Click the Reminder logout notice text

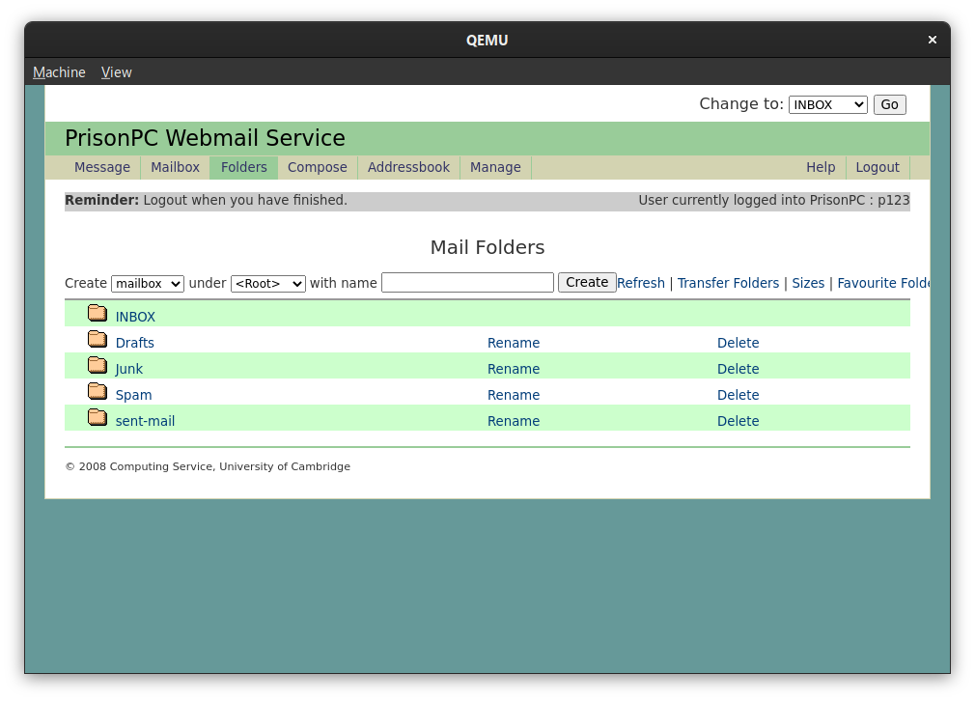[x=206, y=200]
